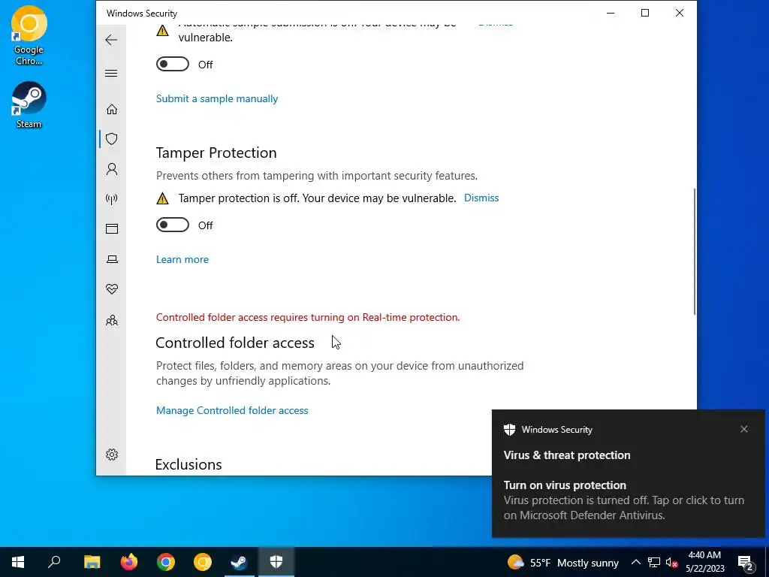This screenshot has width=769, height=577.
Task: Launch Firefox from the taskbar
Action: click(129, 562)
